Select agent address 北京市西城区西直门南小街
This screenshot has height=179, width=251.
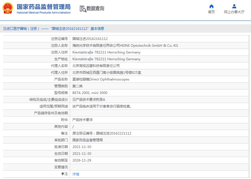coord(107,73)
